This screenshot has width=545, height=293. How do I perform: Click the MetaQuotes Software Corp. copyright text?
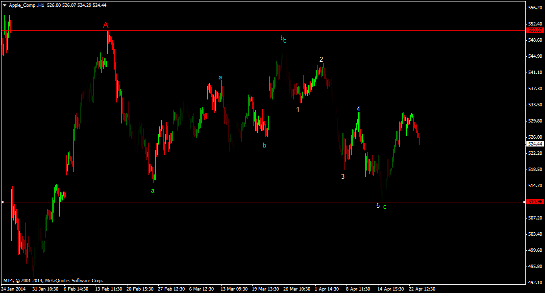pyautogui.click(x=53, y=280)
